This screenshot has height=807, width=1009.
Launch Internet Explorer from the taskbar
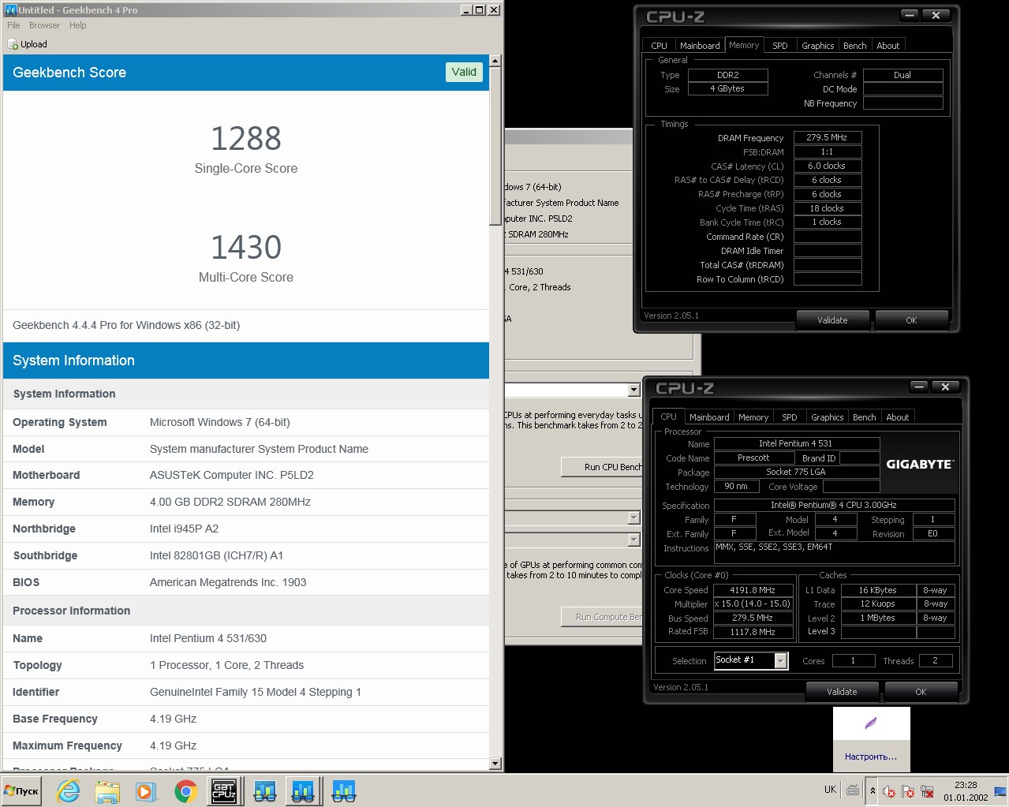69,790
